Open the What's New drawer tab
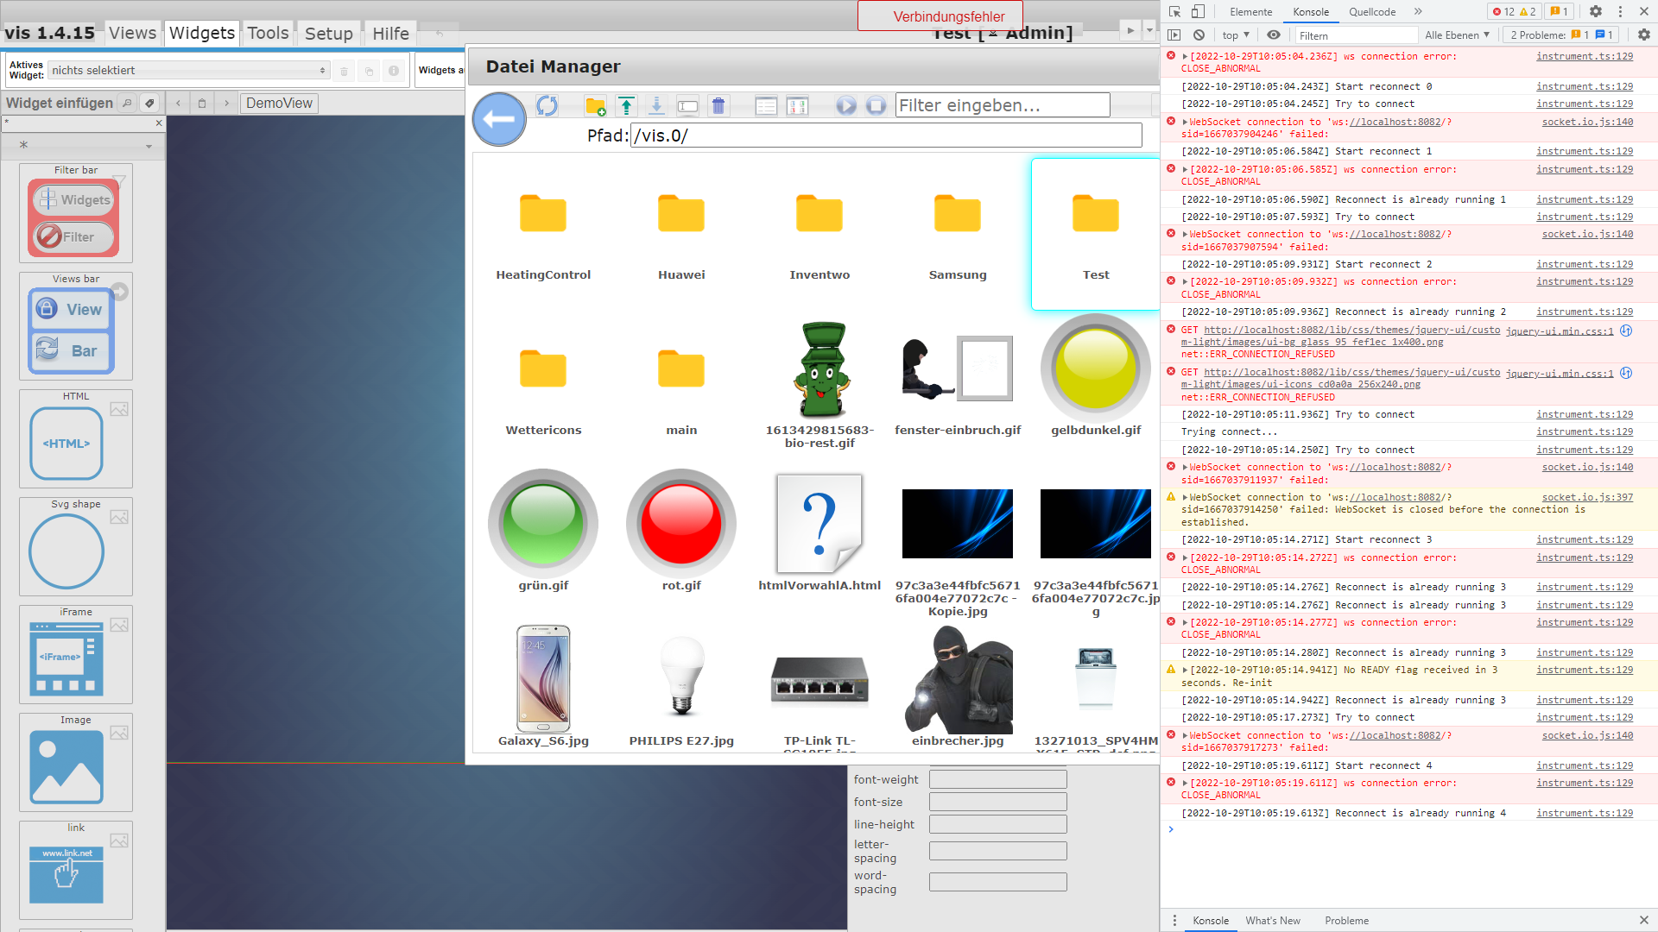Screen dimensions: 1658x932 pos(1272,921)
